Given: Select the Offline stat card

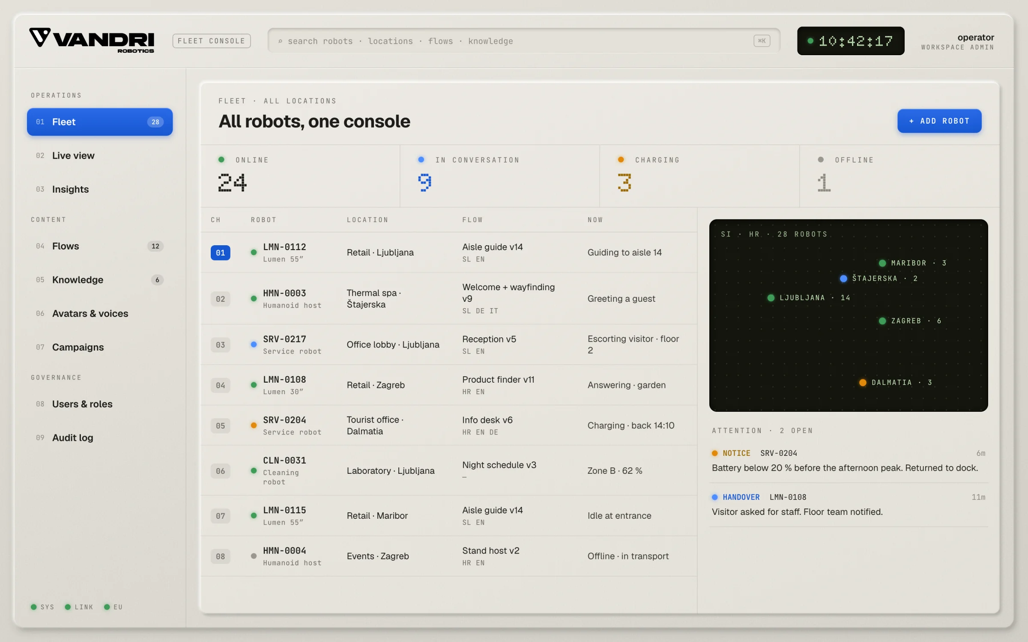Looking at the screenshot, I should pos(899,176).
